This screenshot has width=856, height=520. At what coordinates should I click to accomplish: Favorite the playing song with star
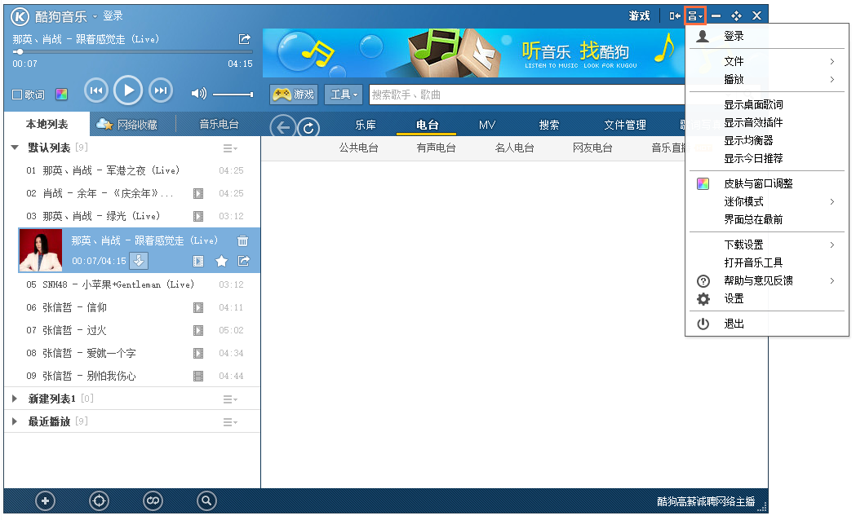[221, 261]
